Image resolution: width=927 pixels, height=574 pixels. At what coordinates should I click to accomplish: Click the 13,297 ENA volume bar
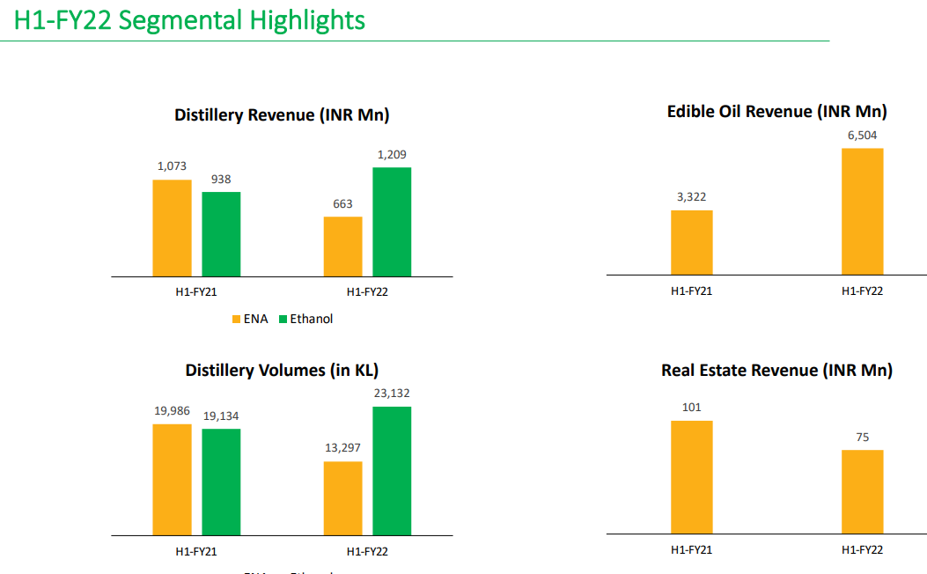(342, 497)
